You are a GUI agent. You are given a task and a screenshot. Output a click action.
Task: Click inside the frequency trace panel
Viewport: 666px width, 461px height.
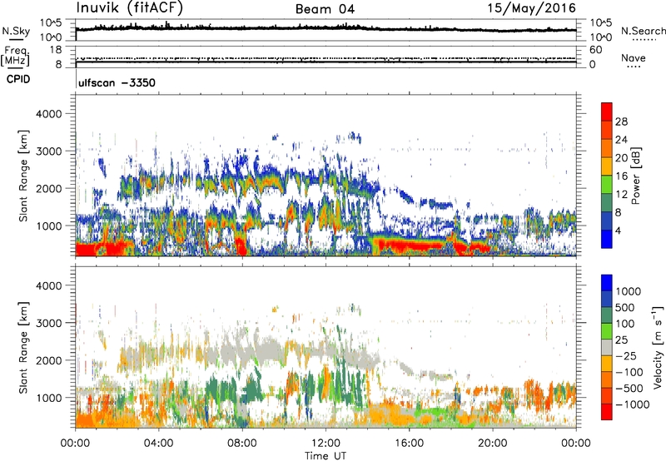(326, 57)
